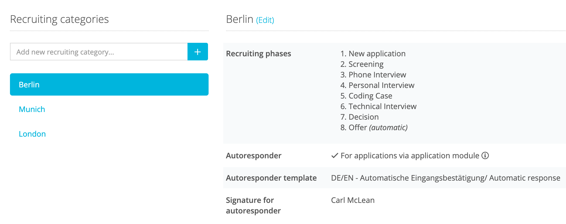Image resolution: width=566 pixels, height=224 pixels.
Task: Click the Recruiting categories heading
Action: pos(59,19)
